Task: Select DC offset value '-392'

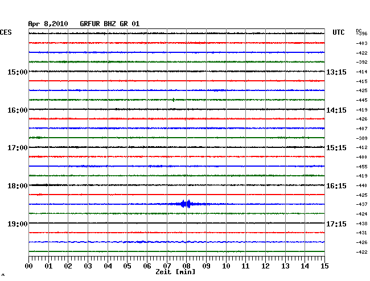Action: pos(361,62)
